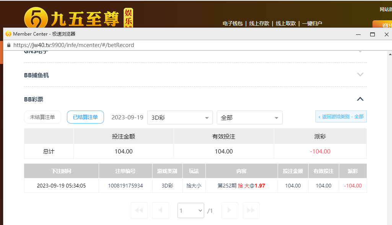Click the 总计 row label
The image size is (392, 225).
[x=49, y=152]
